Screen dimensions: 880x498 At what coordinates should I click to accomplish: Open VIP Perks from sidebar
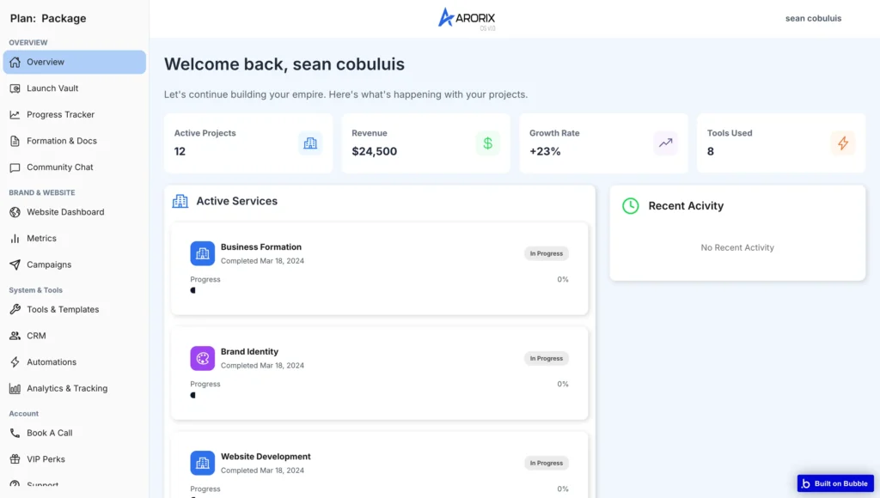coord(75,459)
